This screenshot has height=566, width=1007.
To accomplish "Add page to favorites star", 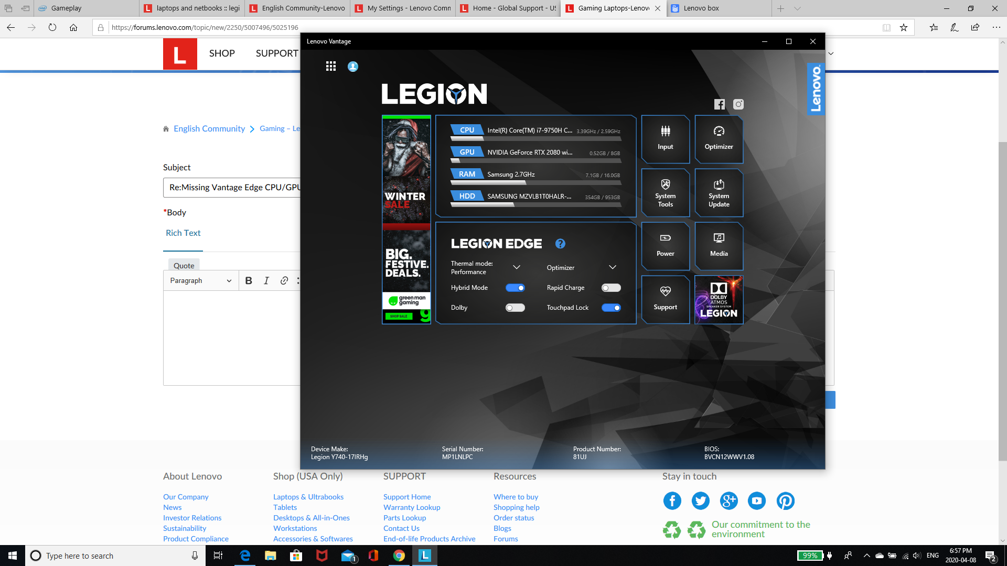I will 904,28.
